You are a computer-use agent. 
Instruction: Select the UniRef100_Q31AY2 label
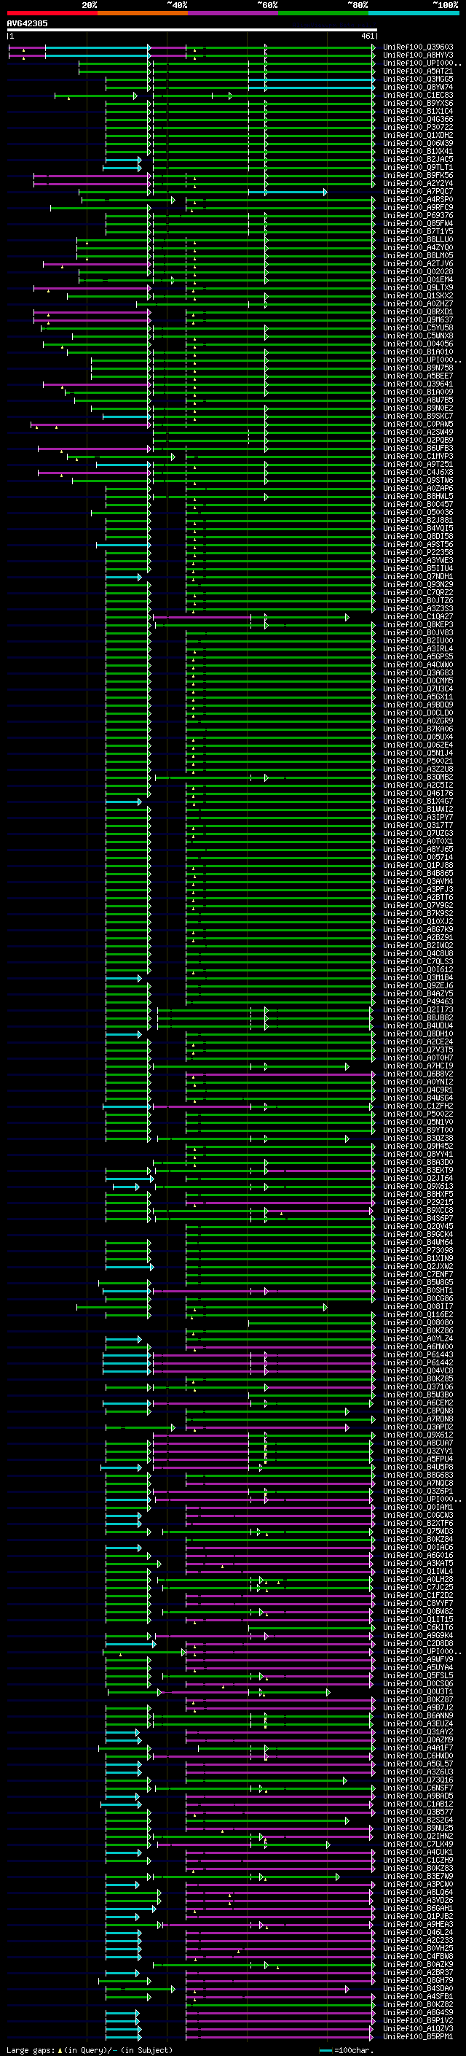coord(418,1732)
